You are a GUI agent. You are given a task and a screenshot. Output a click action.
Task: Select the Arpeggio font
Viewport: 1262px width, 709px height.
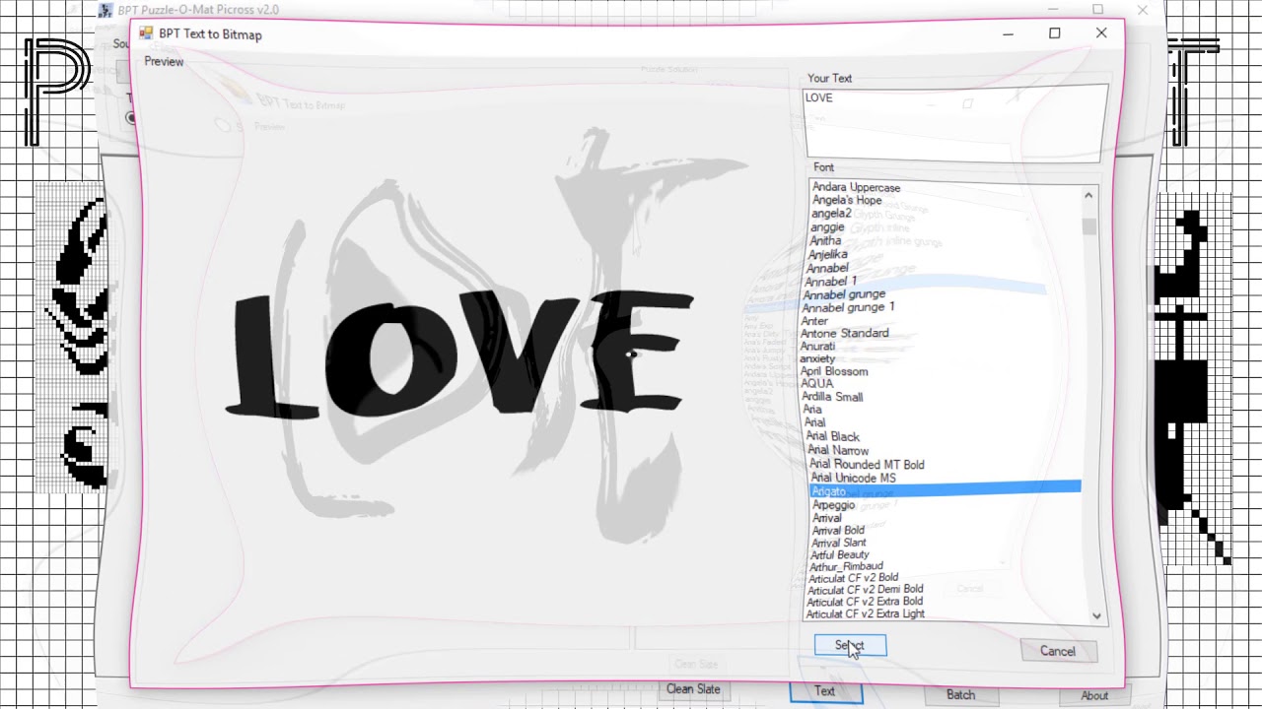tap(833, 504)
